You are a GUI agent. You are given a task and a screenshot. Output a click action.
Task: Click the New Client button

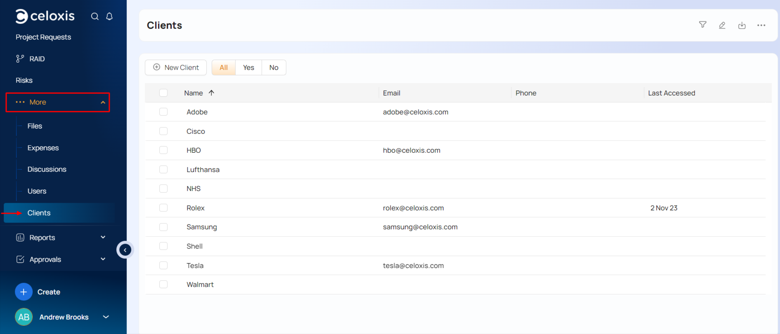pos(176,68)
